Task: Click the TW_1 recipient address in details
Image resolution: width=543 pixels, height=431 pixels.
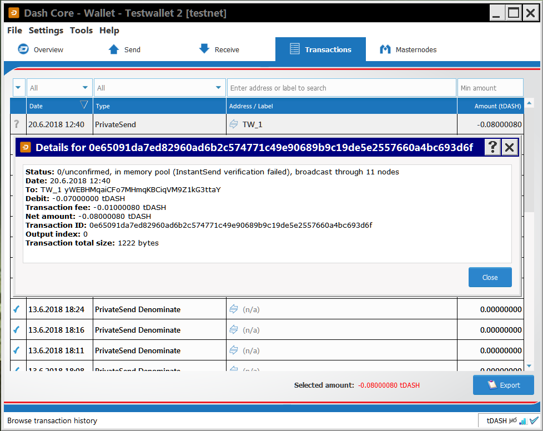Action: [x=142, y=190]
